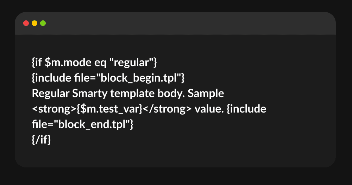Screen dimensions: 352x185
Task: Click the second {include keyword
Action: [246, 109]
